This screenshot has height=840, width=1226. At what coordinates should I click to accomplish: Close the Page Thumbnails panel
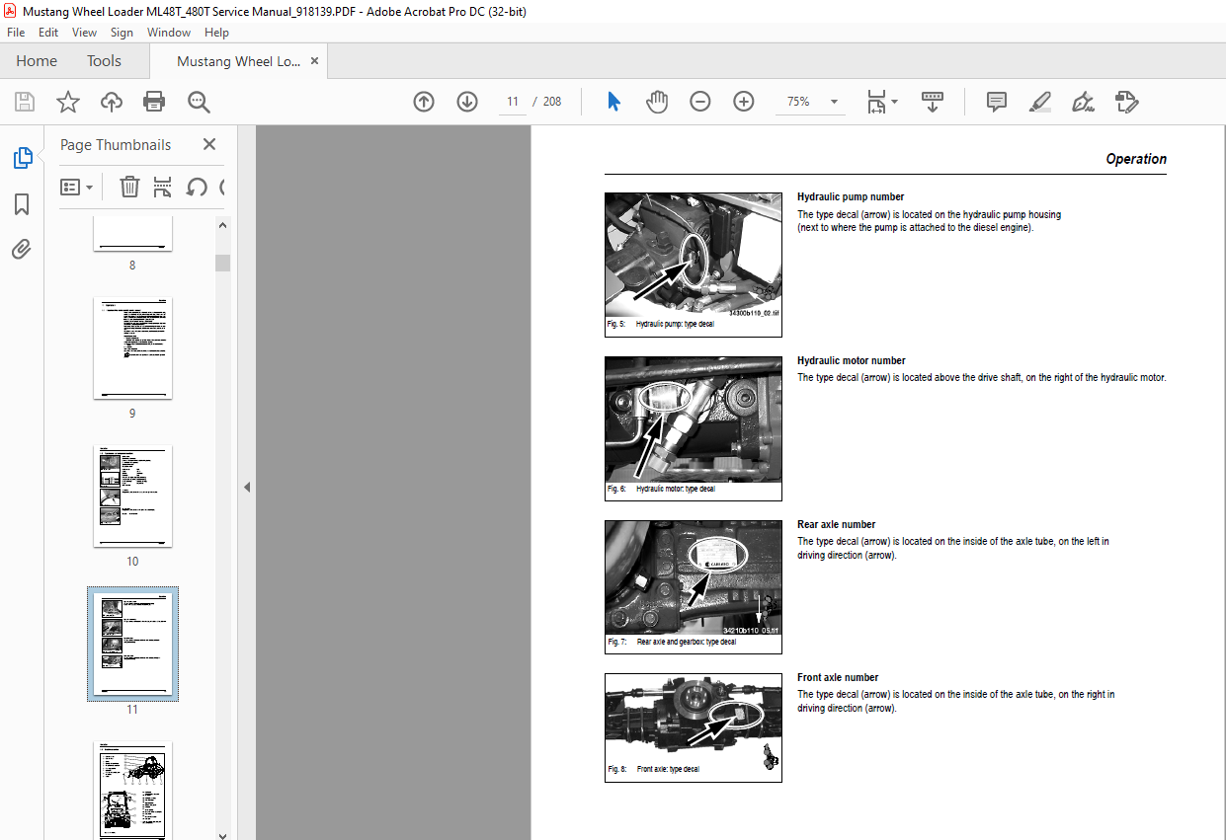click(209, 144)
